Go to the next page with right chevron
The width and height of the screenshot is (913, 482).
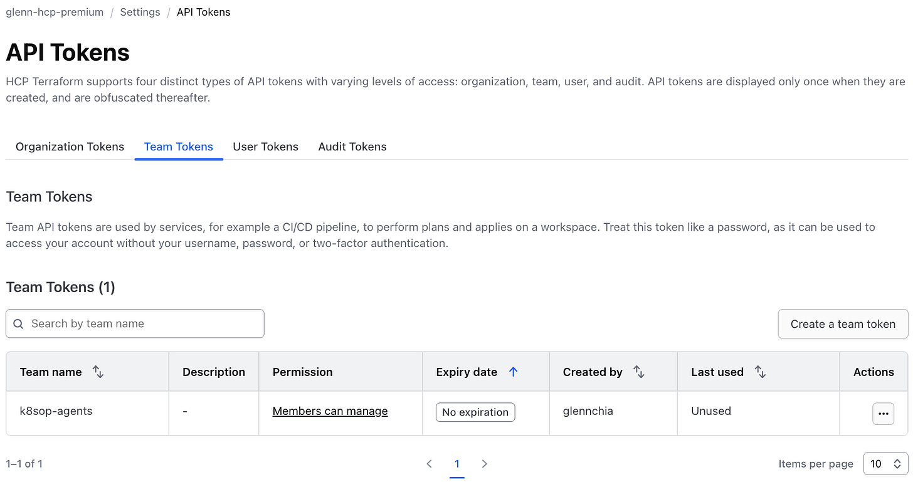click(484, 463)
